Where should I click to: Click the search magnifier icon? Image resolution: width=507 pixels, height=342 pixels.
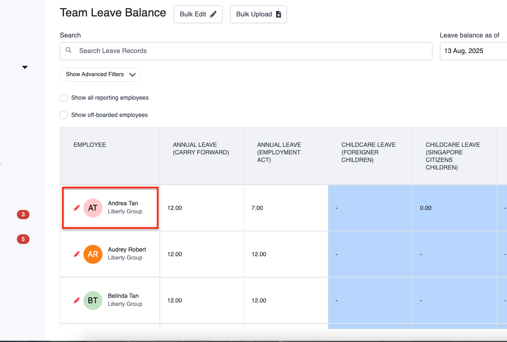pos(69,50)
